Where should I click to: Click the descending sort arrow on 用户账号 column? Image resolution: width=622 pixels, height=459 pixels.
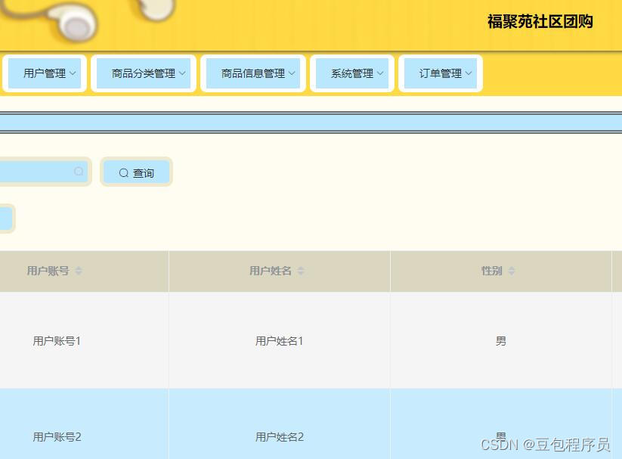coord(78,273)
